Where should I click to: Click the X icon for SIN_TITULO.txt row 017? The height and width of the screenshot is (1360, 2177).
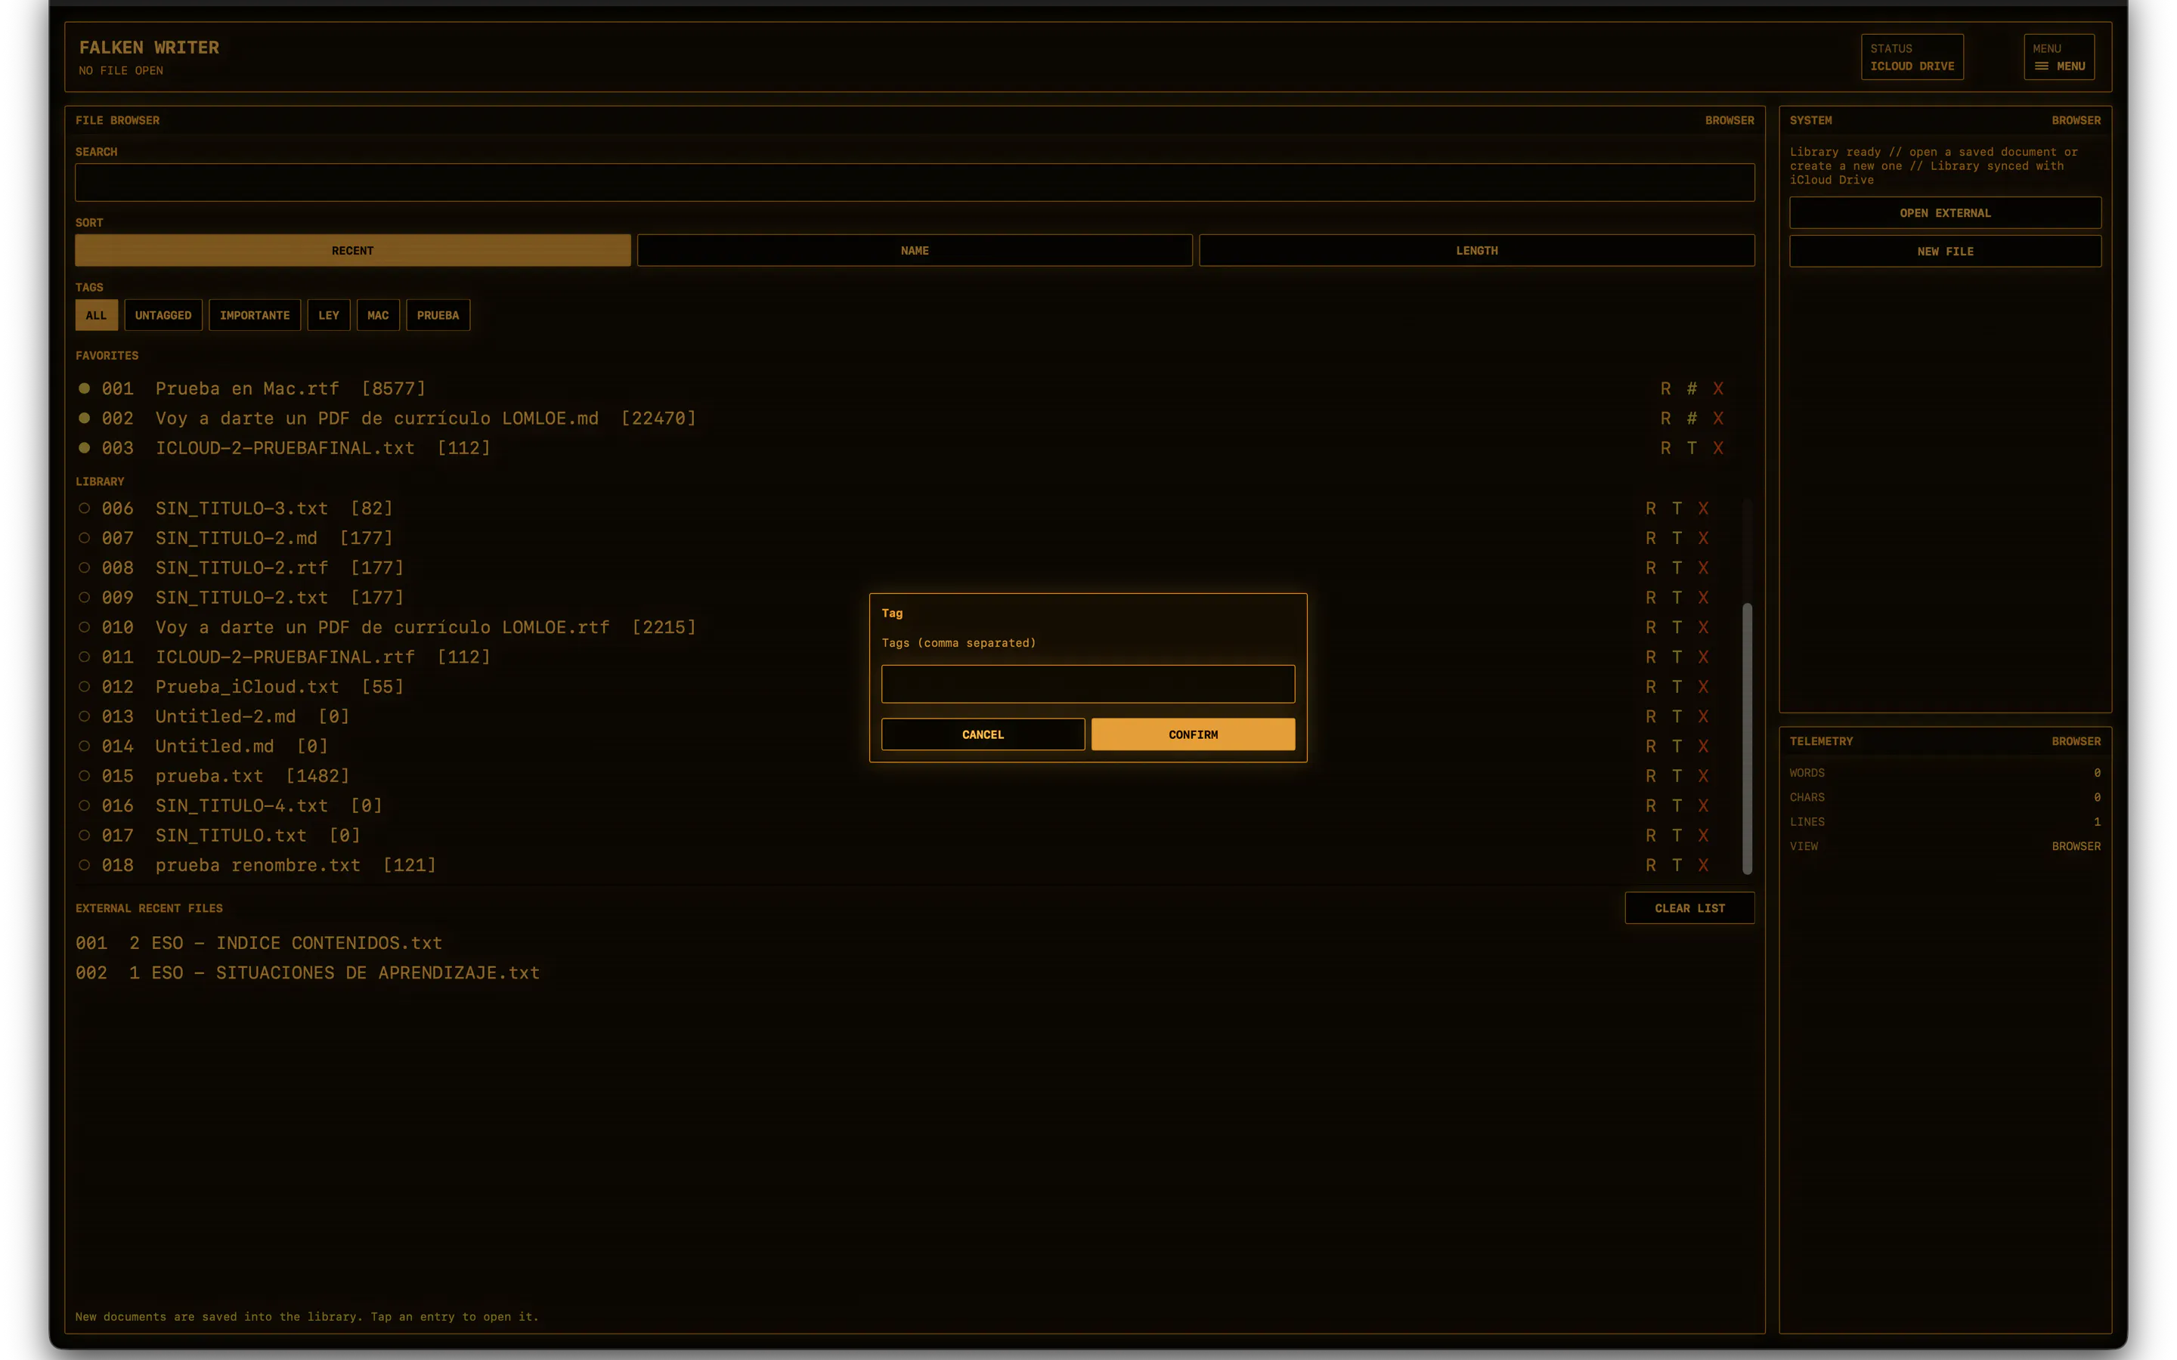coord(1703,835)
